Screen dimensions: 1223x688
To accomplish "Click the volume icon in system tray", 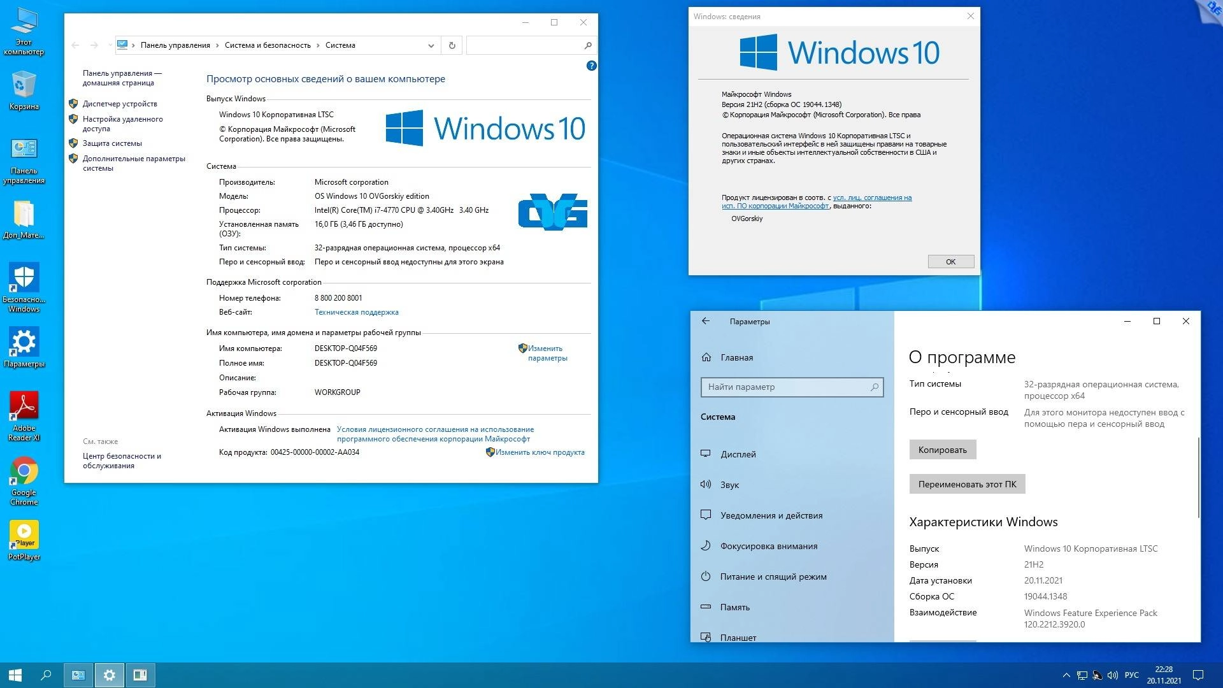I will coord(1113,675).
